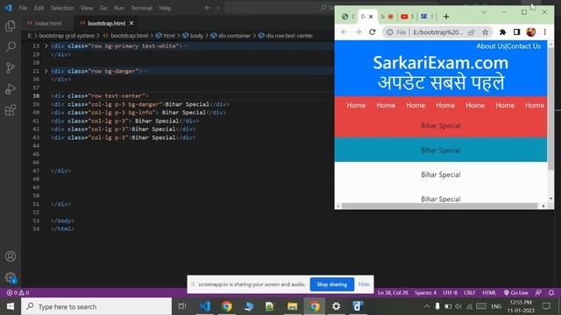This screenshot has width=561, height=315.
Task: Change language mode HTML in status bar
Action: (489, 292)
